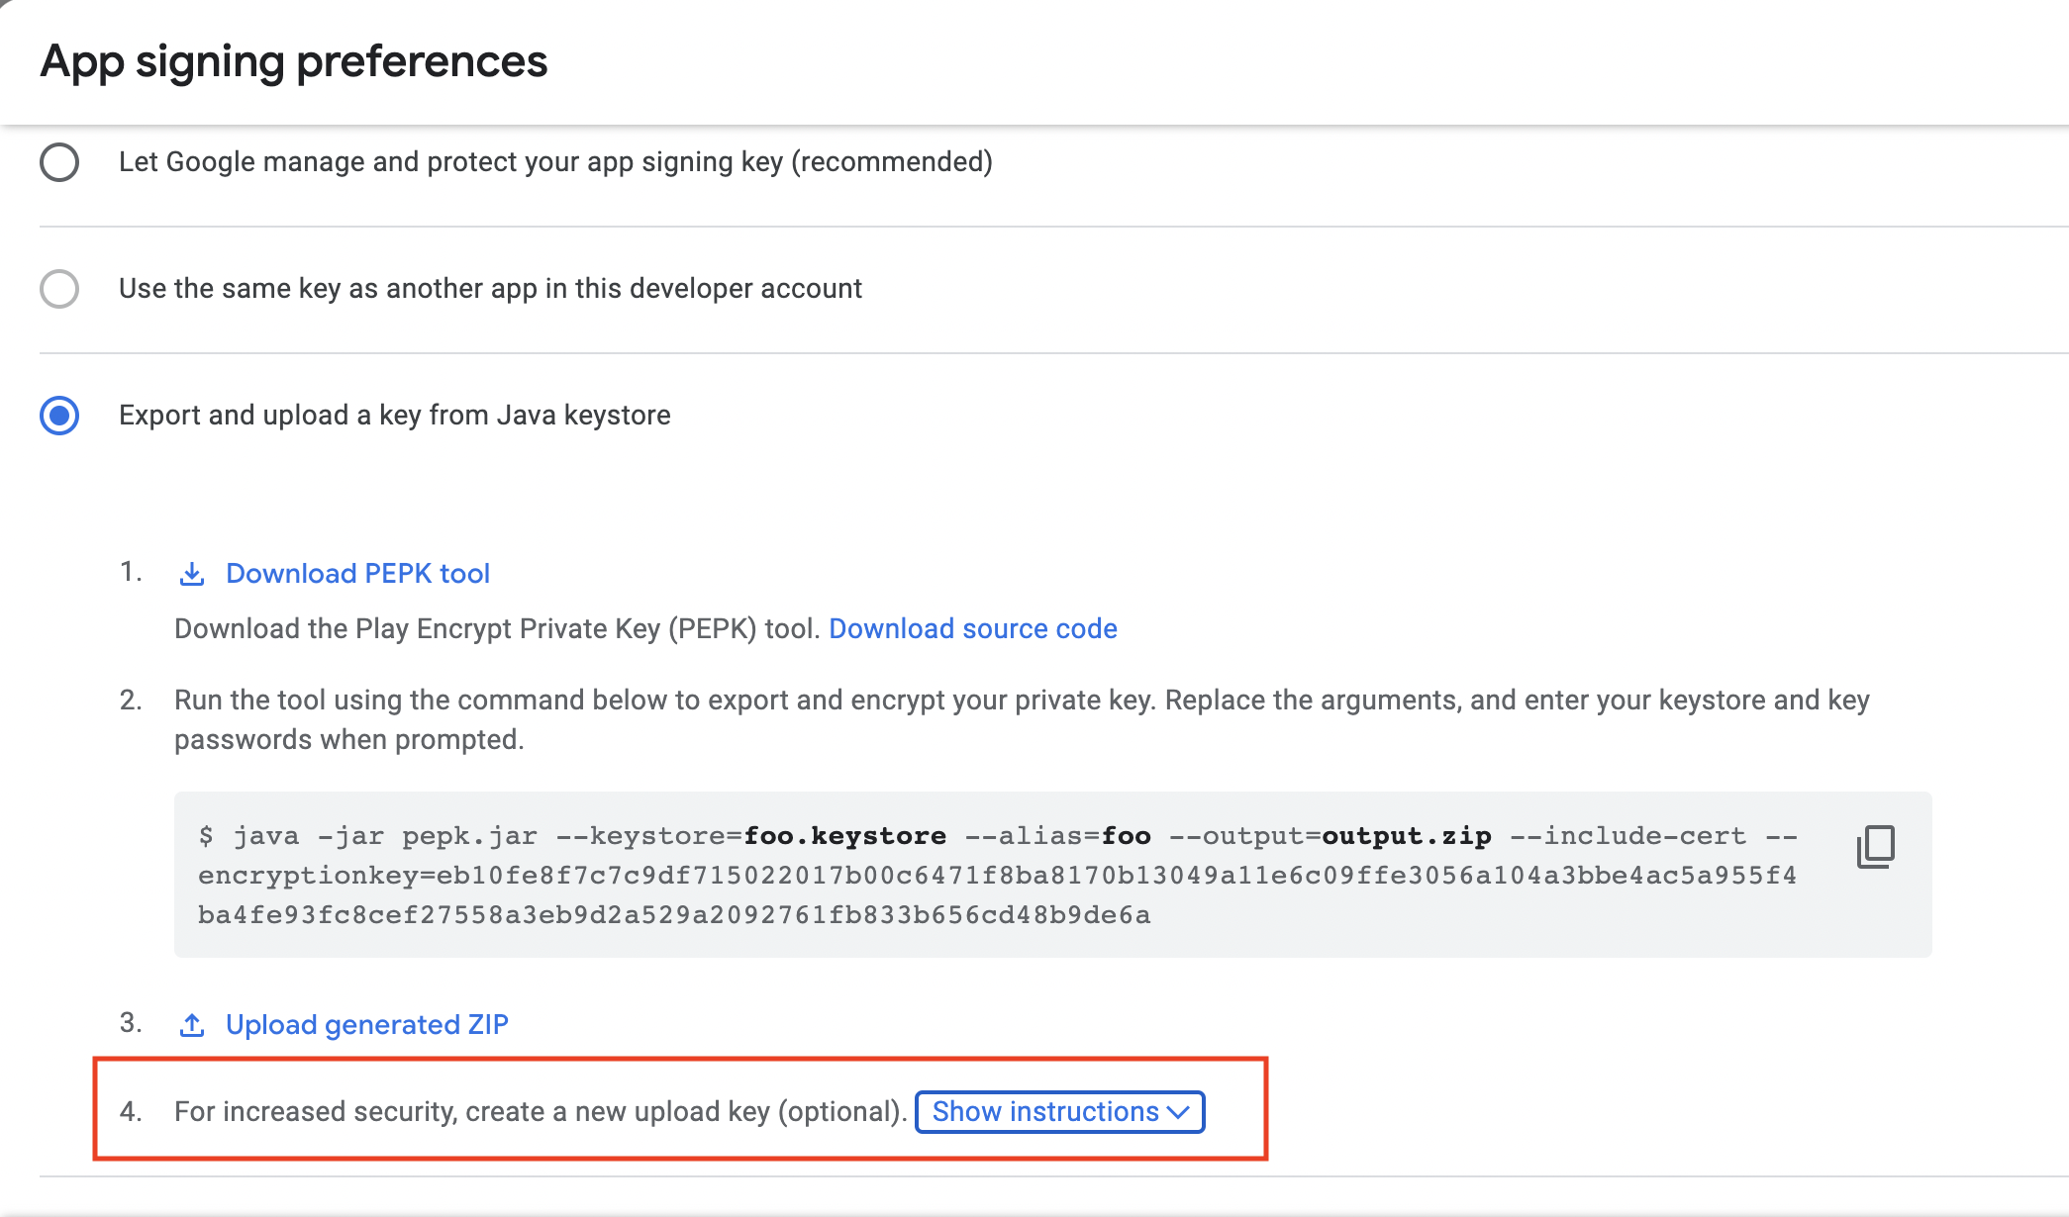Click the 'Run the tool using the command' text
The image size is (2069, 1217).
point(1020,701)
